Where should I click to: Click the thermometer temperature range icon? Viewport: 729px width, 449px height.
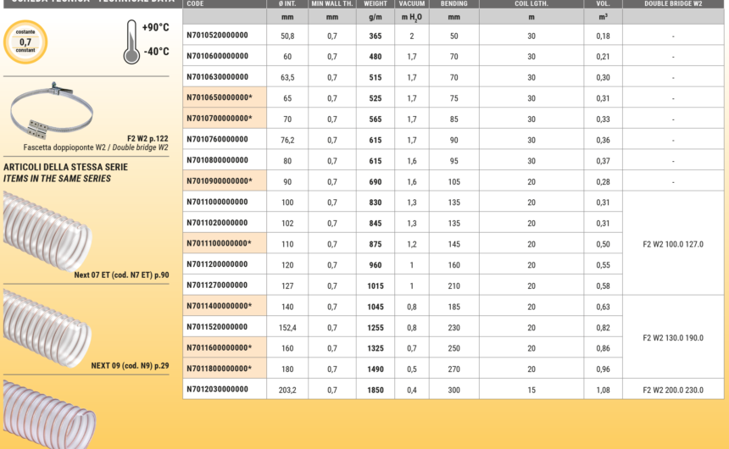131,42
